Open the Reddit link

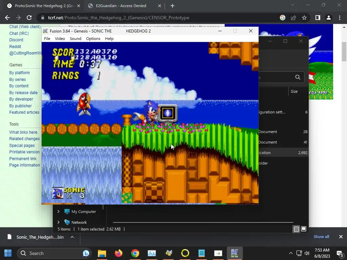point(15,46)
